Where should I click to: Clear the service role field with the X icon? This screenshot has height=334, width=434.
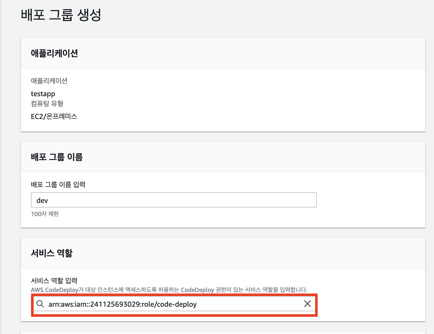(307, 304)
